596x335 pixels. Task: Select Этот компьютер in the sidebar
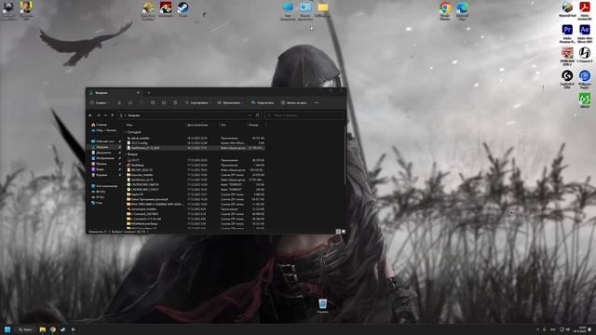pos(104,186)
